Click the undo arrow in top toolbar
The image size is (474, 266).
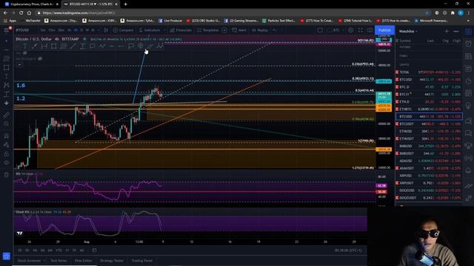coord(275,30)
